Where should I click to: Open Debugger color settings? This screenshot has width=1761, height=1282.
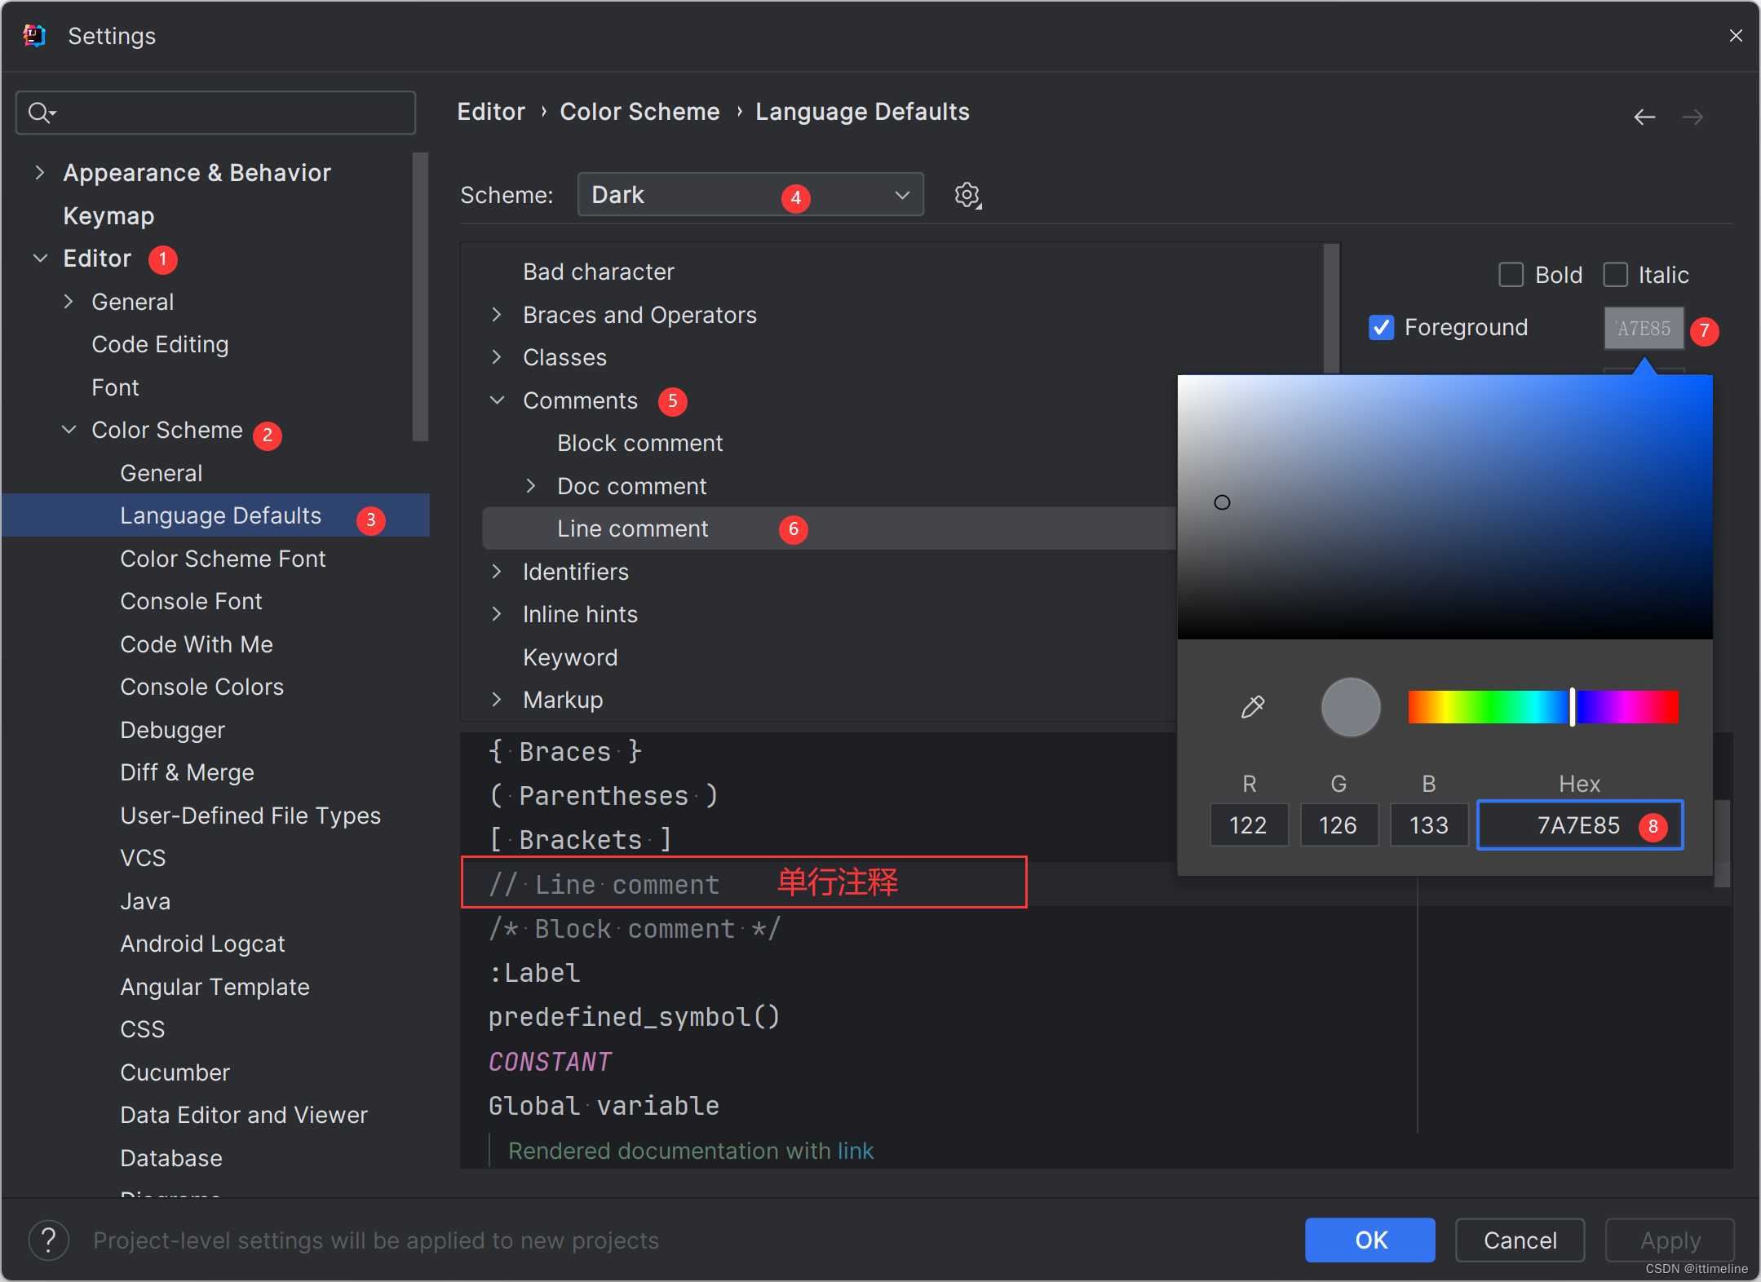[172, 730]
